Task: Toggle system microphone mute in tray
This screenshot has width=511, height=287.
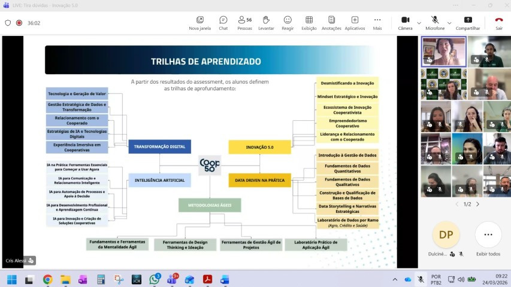Action: [421, 279]
